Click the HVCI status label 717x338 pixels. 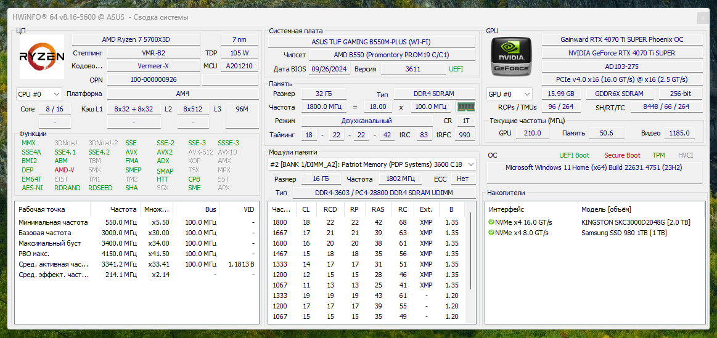(686, 155)
